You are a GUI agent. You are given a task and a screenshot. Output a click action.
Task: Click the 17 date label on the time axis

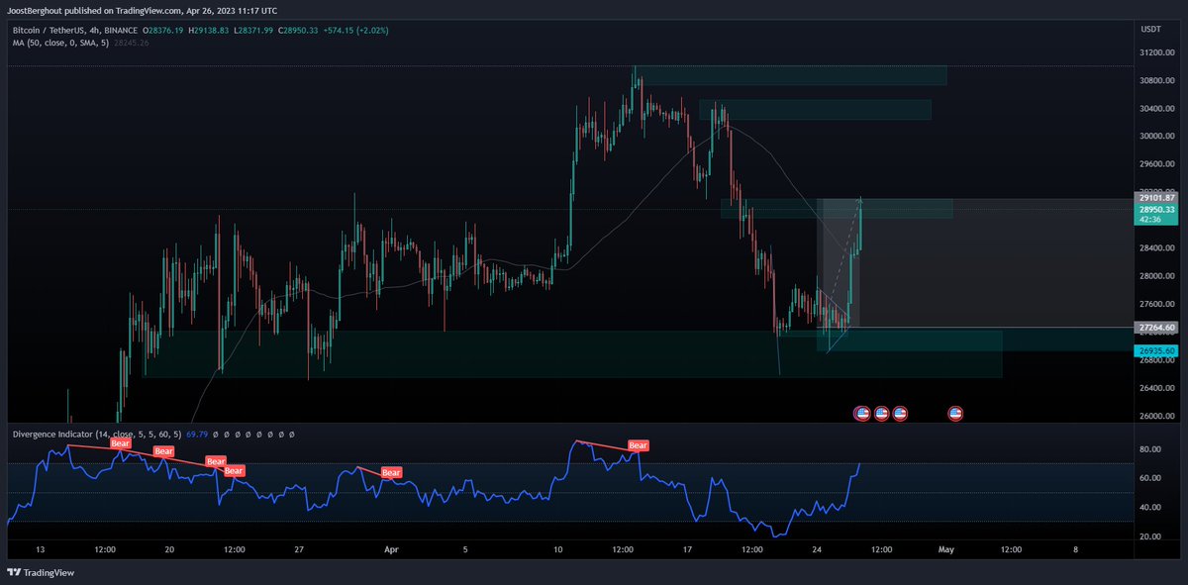[x=687, y=550]
